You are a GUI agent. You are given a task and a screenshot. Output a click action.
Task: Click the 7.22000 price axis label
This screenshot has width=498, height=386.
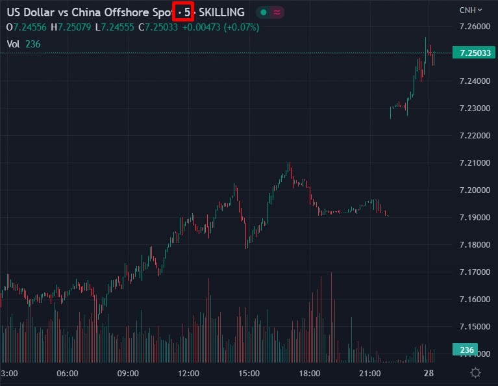pyautogui.click(x=475, y=136)
